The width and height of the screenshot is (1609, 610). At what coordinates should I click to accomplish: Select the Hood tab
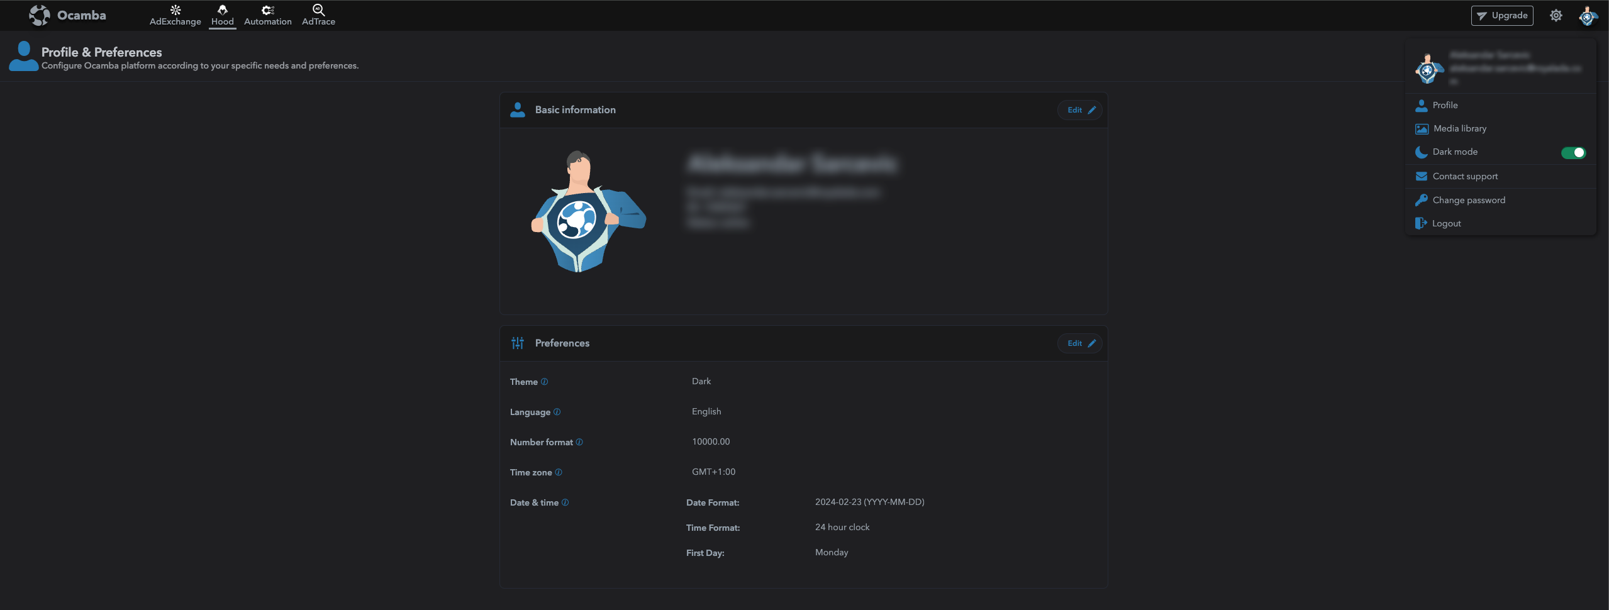tap(222, 15)
